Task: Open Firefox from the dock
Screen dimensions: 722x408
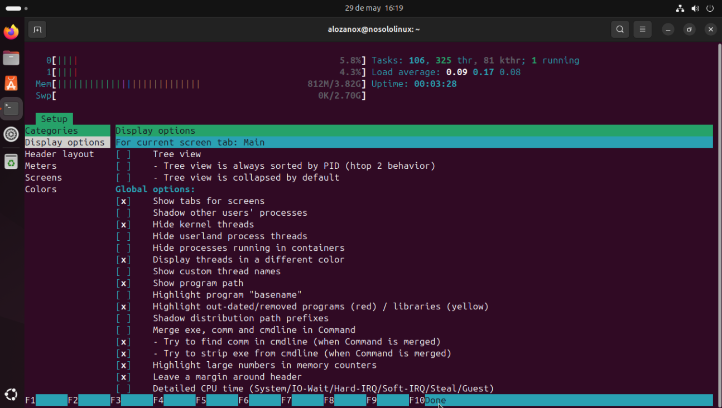Action: (x=11, y=32)
